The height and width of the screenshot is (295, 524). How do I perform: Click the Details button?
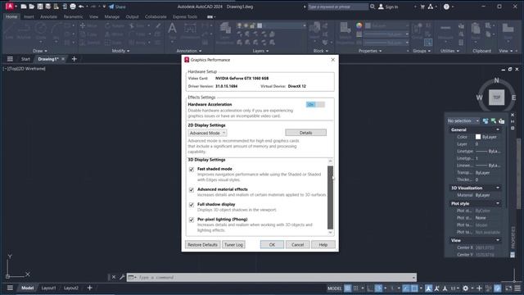[305, 133]
